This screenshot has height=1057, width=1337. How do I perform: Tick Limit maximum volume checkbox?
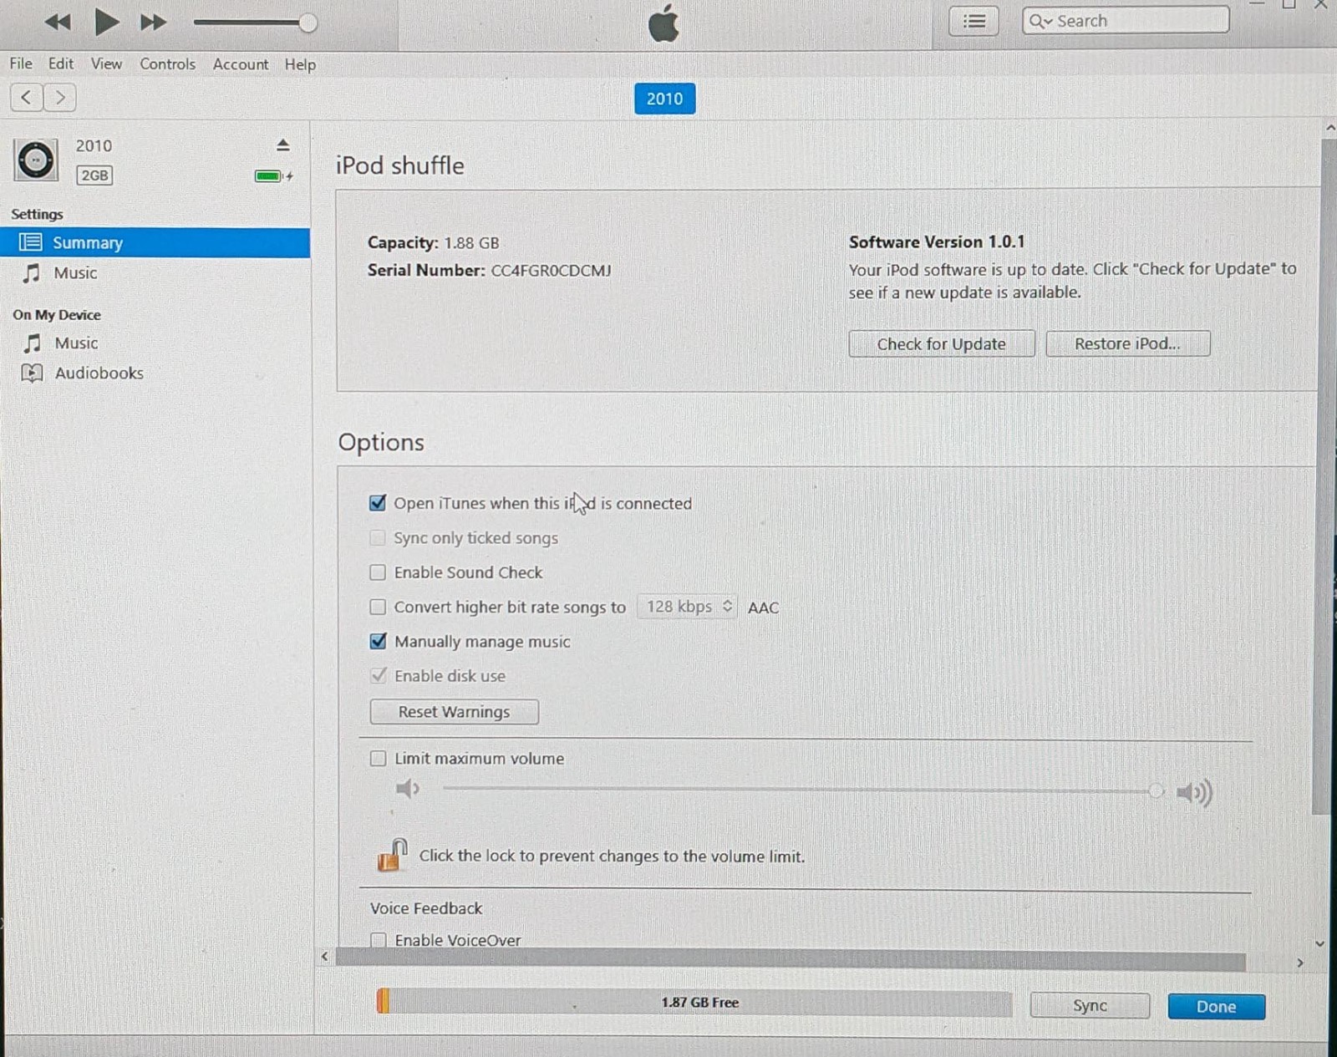(379, 758)
